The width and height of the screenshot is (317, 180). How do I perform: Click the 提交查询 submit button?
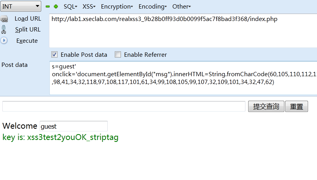coord(266,106)
